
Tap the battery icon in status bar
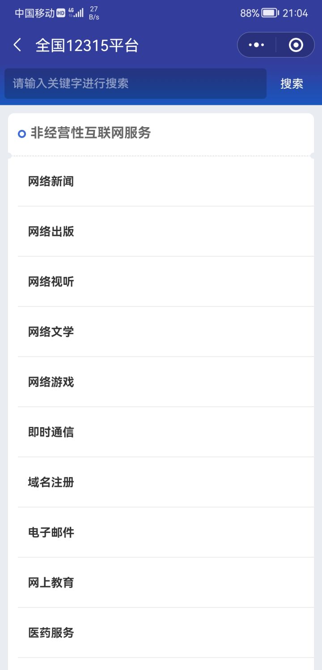[x=270, y=13]
